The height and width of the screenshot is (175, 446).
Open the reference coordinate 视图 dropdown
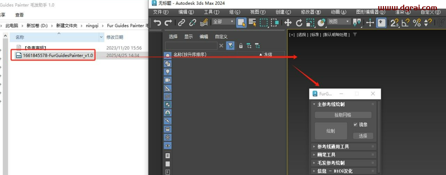pos(339,22)
